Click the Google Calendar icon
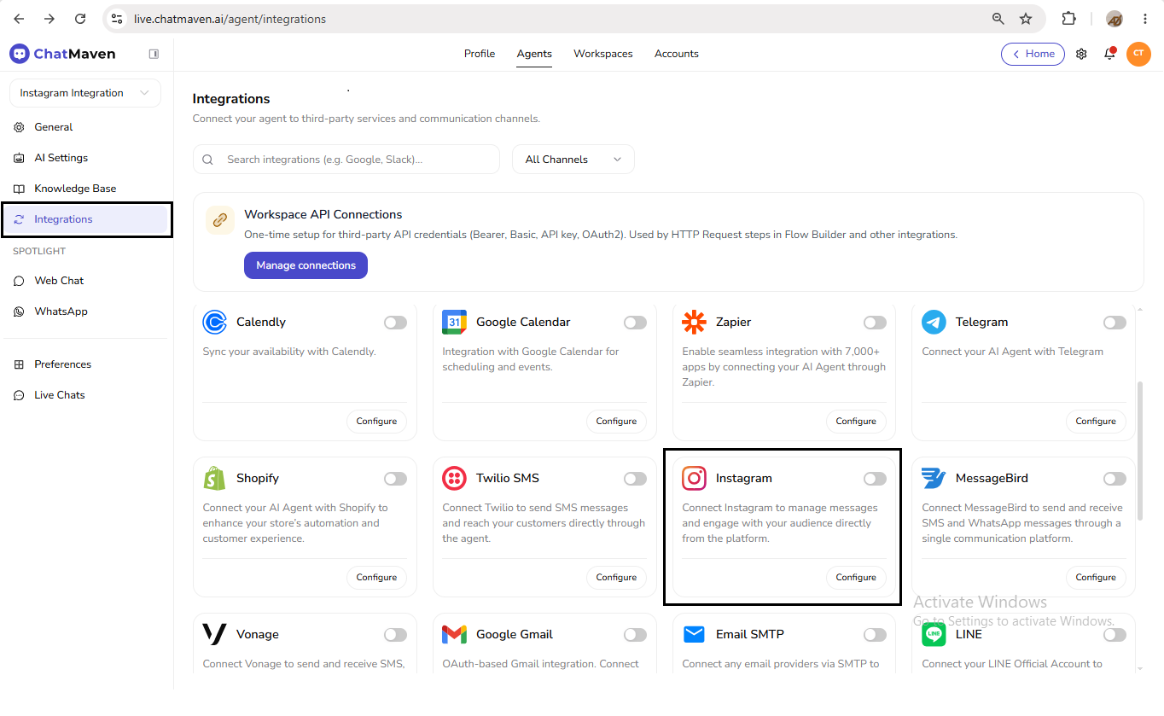Viewport: 1164px width, 716px height. 454,322
